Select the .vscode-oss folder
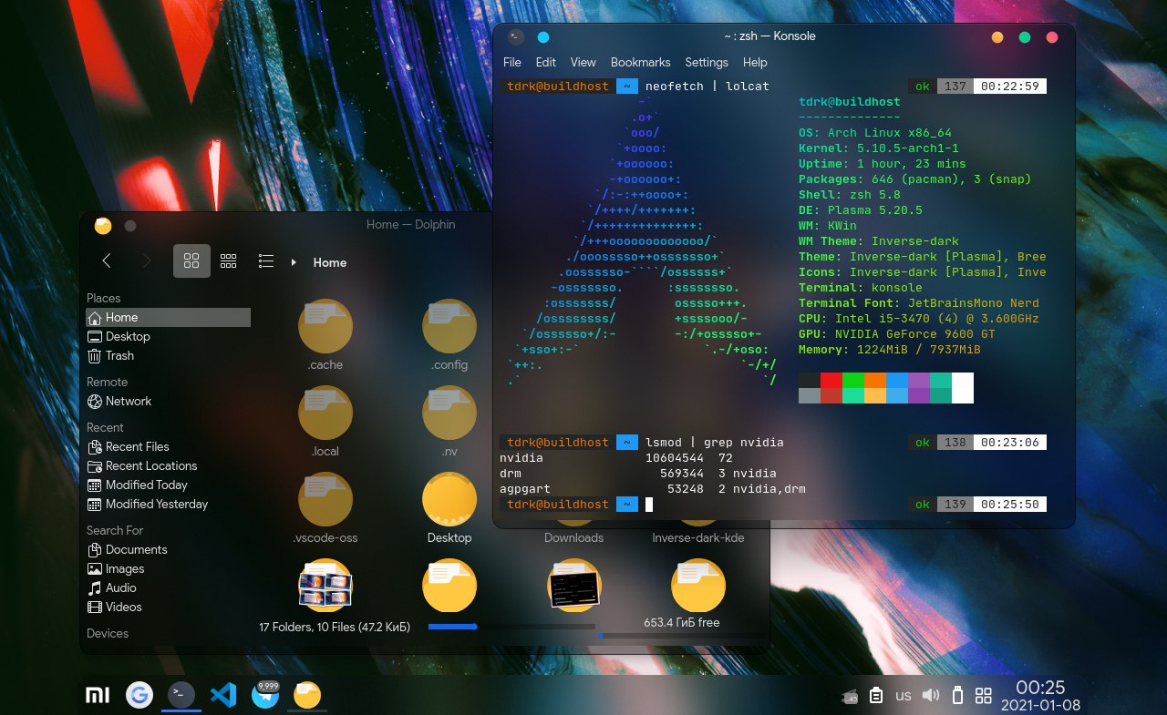 325,499
